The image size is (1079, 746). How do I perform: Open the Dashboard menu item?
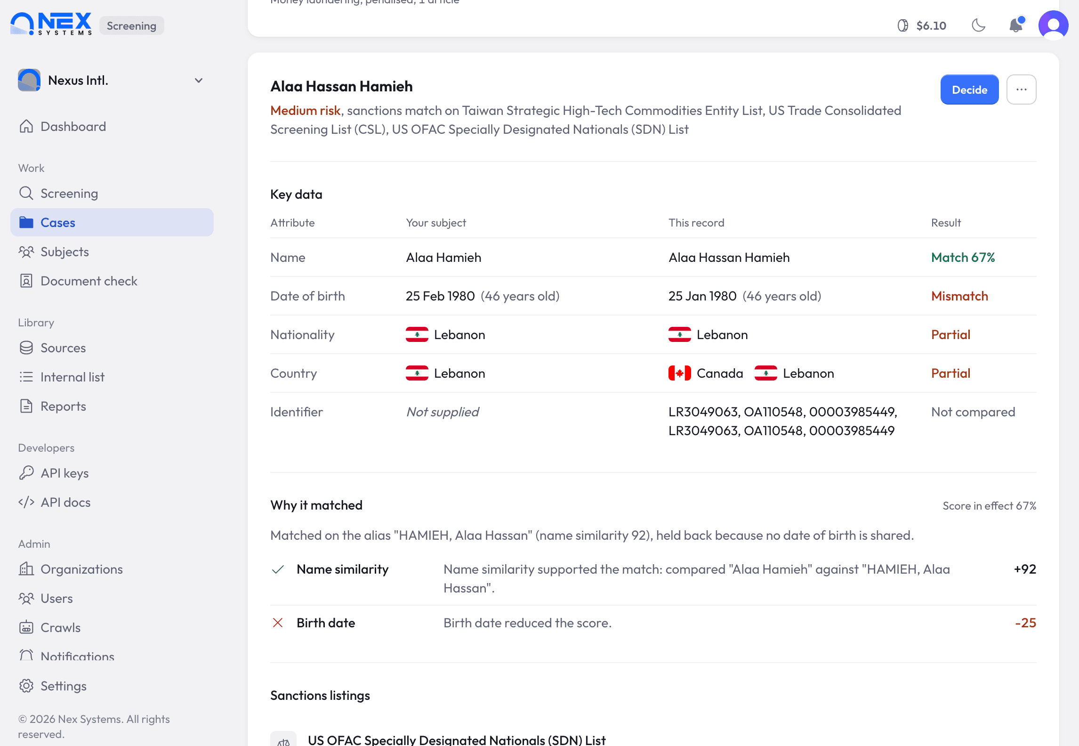pyautogui.click(x=112, y=126)
